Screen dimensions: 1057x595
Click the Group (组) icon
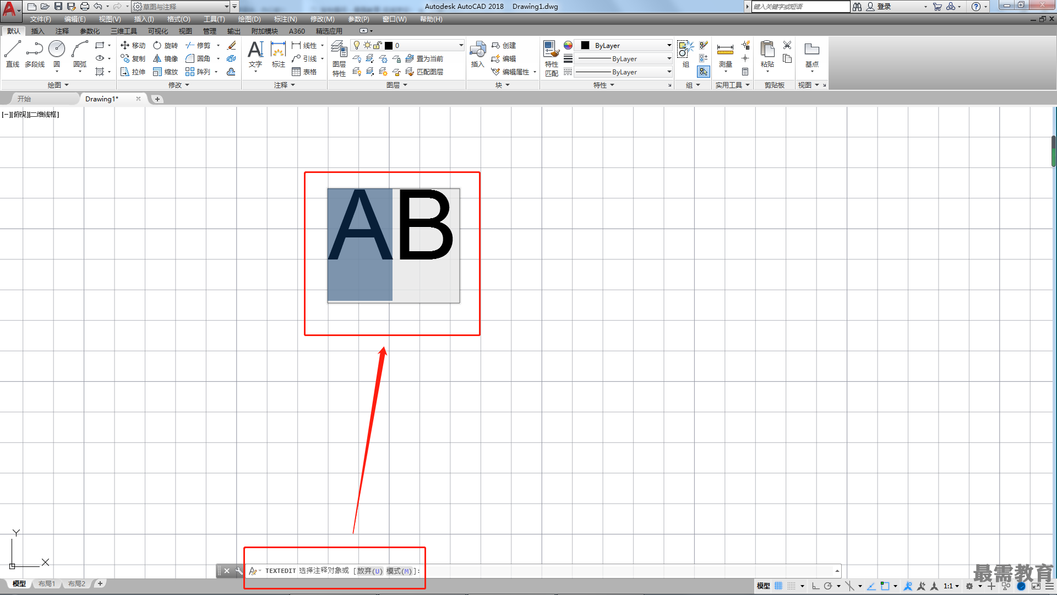[x=685, y=54]
